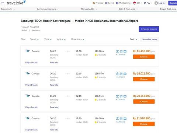Click the entertainment icon on the Rp 21.513.800 flight

pyautogui.click(x=125, y=96)
